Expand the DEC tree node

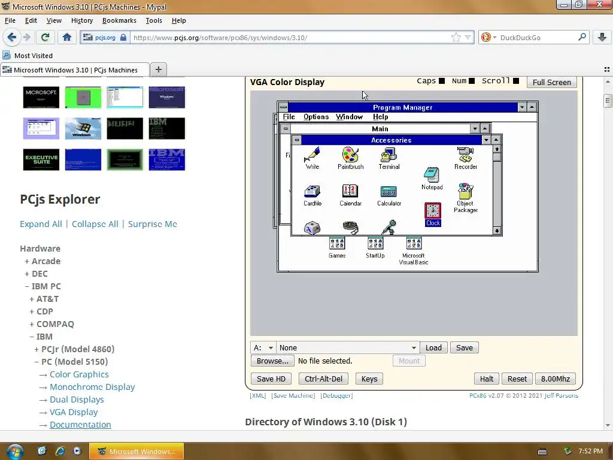coord(36,274)
